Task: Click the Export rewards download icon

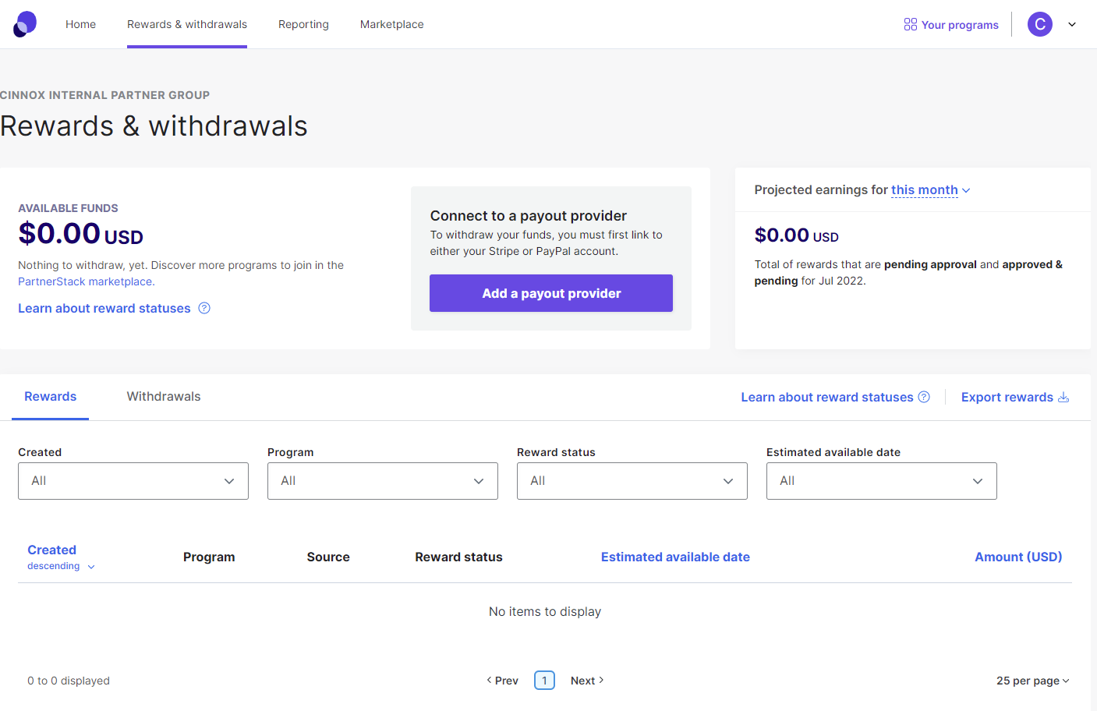Action: (1063, 397)
